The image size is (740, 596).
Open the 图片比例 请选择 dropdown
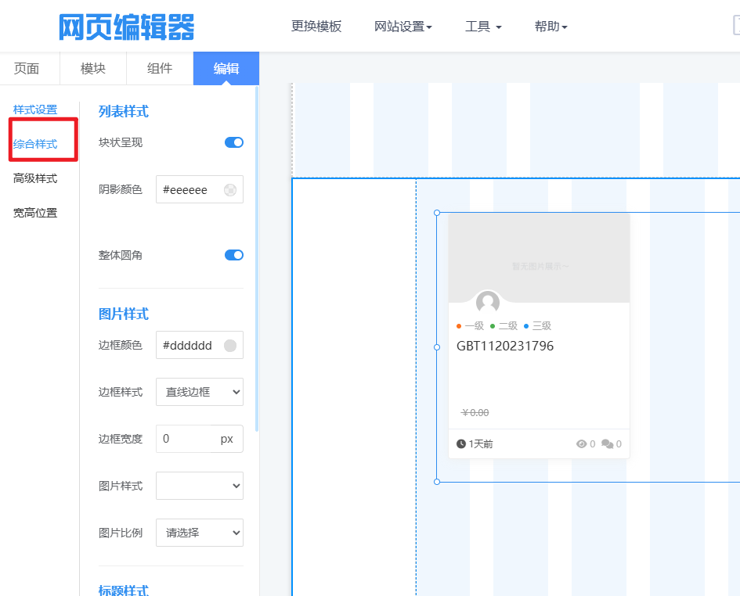(200, 533)
